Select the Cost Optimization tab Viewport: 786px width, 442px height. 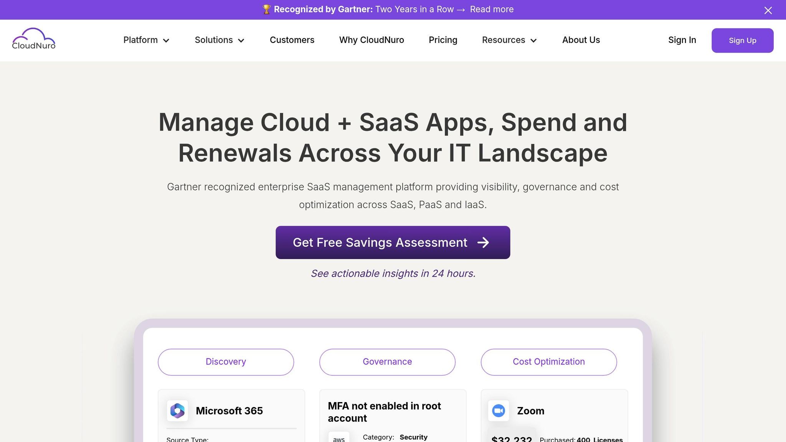[549, 362]
